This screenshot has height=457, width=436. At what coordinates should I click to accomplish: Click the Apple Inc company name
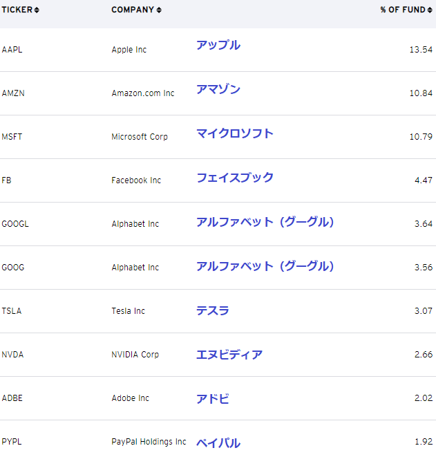point(129,50)
